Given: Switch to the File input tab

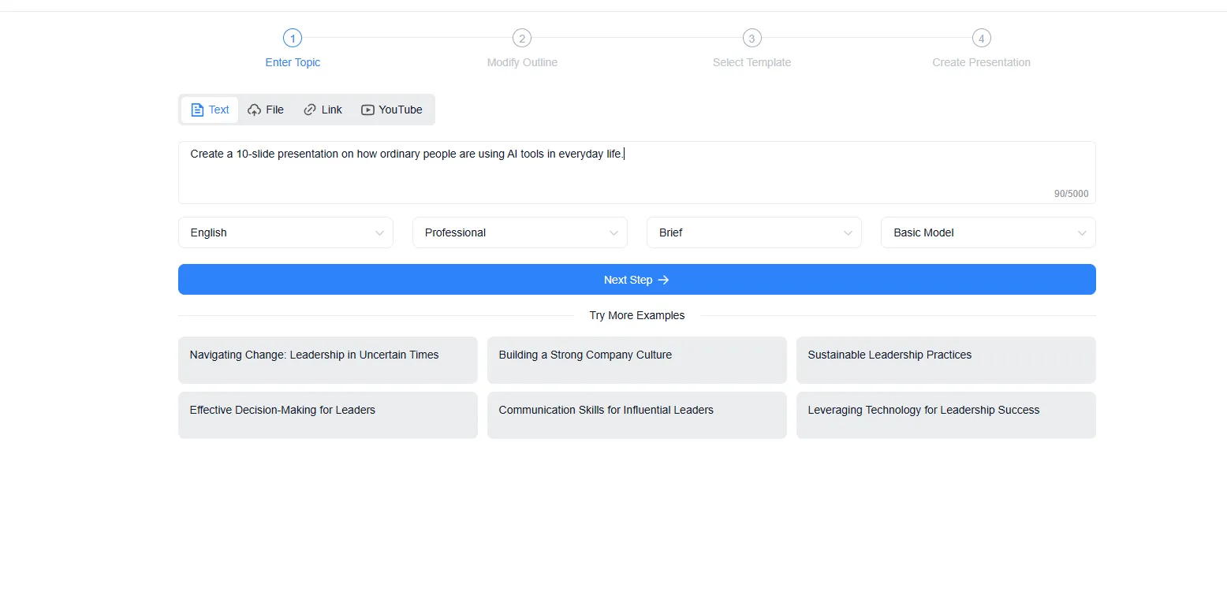Looking at the screenshot, I should [x=266, y=110].
